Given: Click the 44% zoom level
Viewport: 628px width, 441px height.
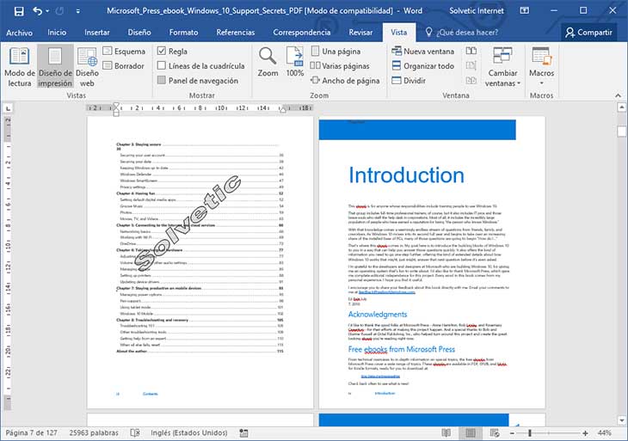Looking at the screenshot, I should coord(605,433).
